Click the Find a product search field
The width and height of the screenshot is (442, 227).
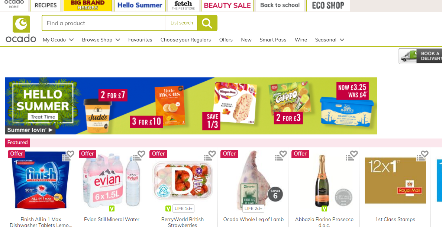point(104,23)
